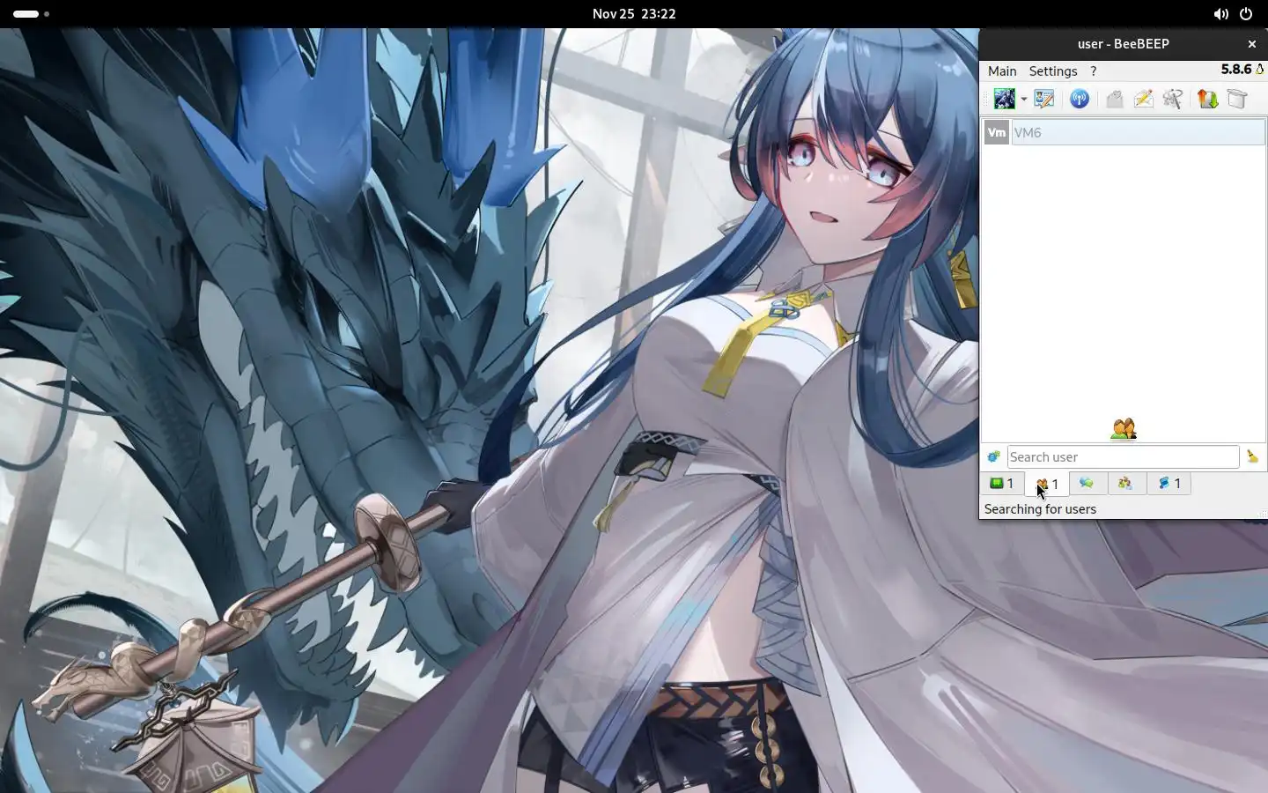The width and height of the screenshot is (1268, 793).
Task: Switch to the groups tab
Action: tap(1125, 483)
